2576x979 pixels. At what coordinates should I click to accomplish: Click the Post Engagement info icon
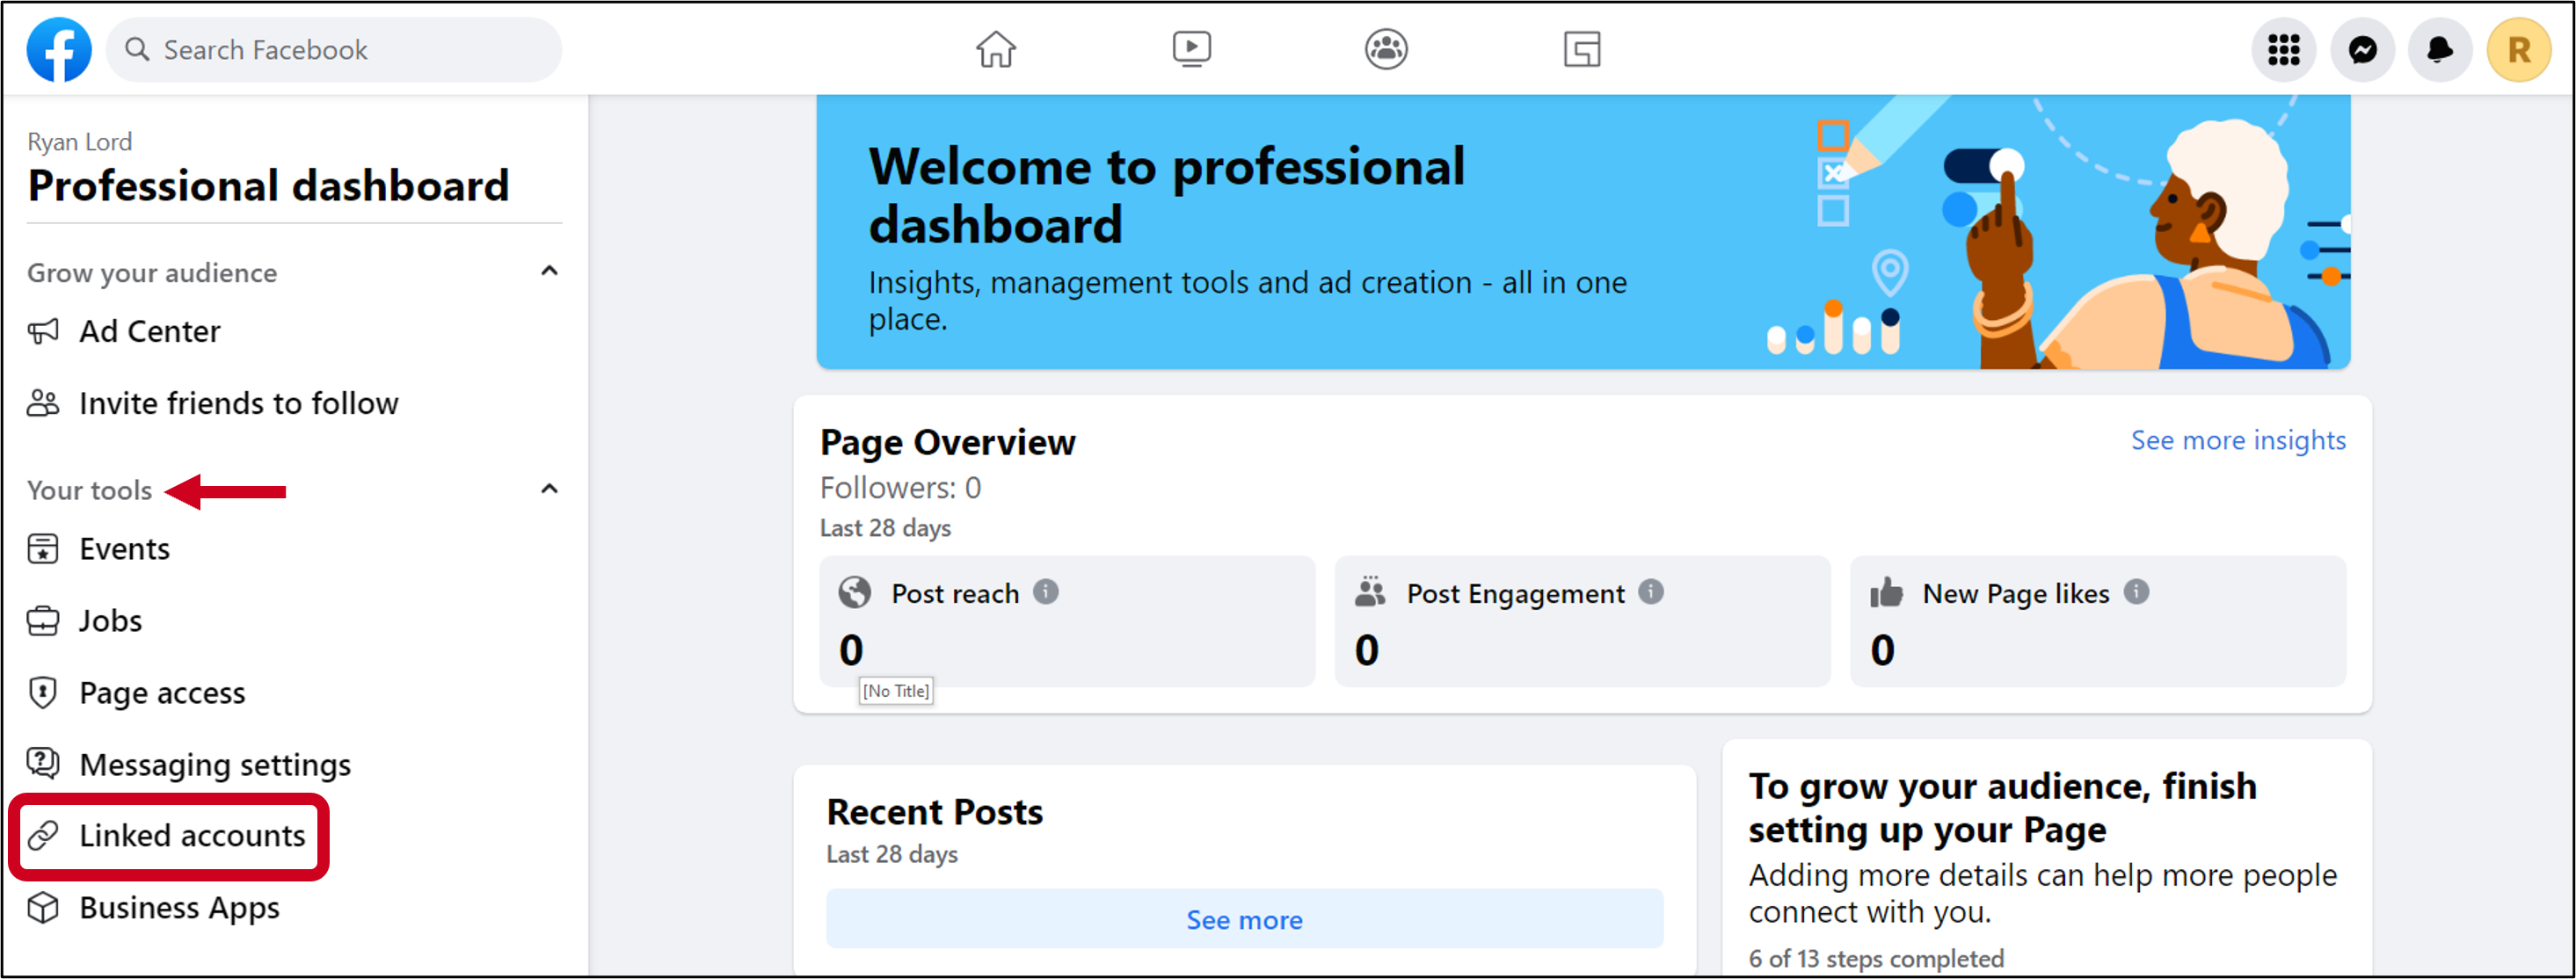tap(1651, 592)
